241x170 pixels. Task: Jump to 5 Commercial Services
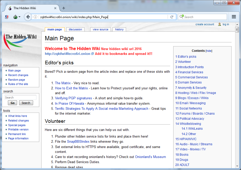click(x=192, y=77)
